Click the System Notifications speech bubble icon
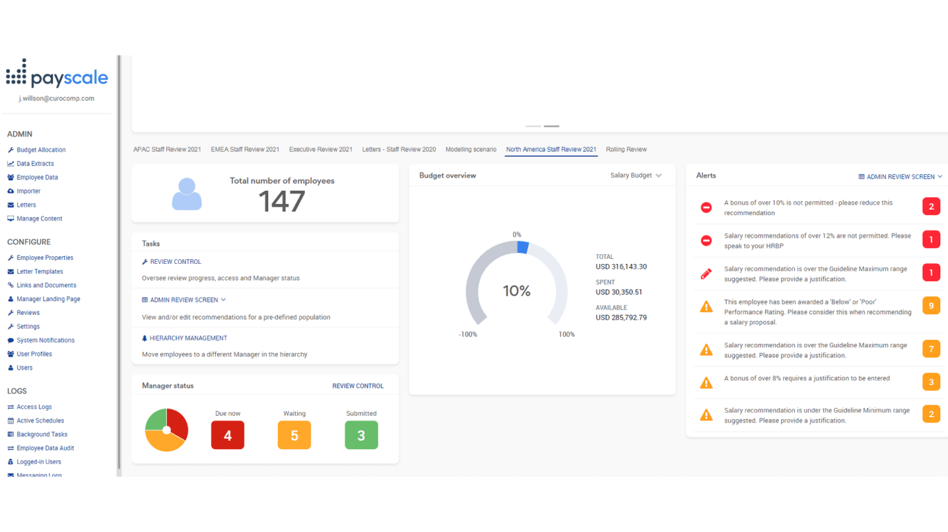 pyautogui.click(x=10, y=341)
